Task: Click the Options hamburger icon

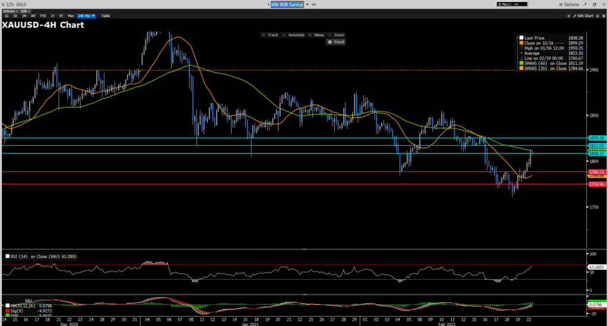Action: pyautogui.click(x=560, y=5)
